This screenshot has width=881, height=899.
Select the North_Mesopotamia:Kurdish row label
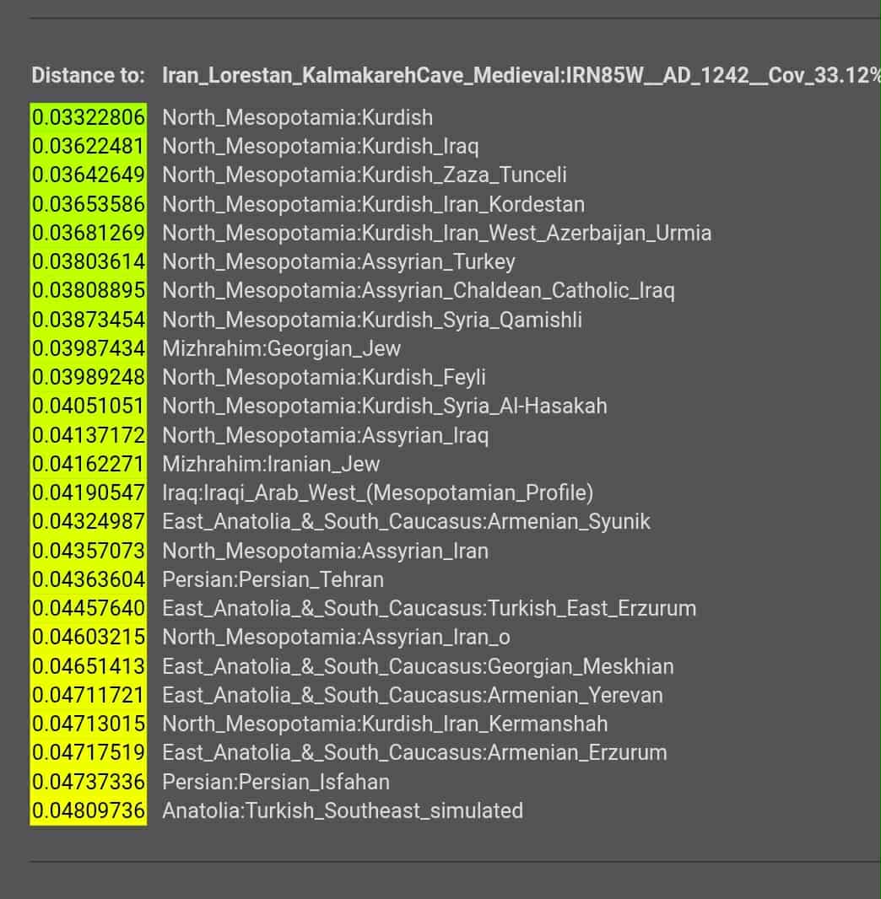pos(298,117)
